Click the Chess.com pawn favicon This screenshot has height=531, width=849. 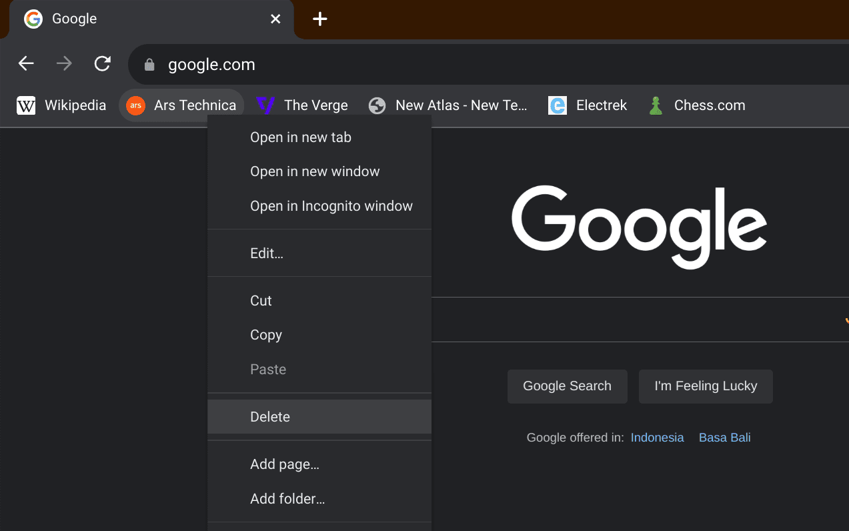[x=656, y=105]
